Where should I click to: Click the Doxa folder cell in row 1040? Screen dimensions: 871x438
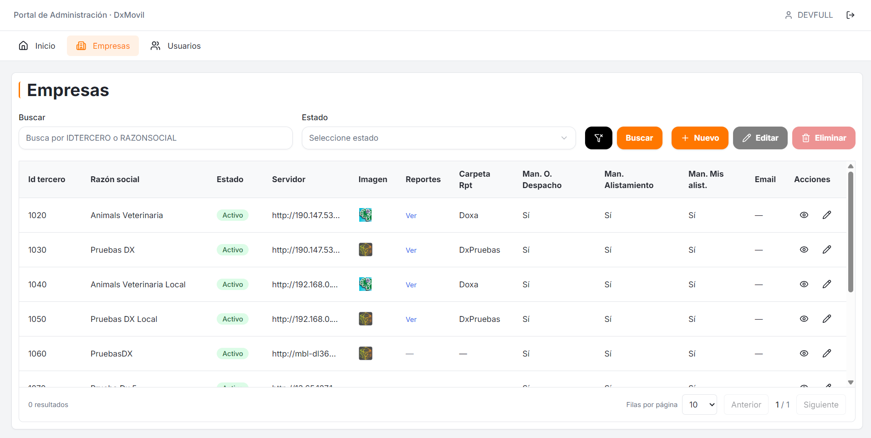click(x=469, y=285)
